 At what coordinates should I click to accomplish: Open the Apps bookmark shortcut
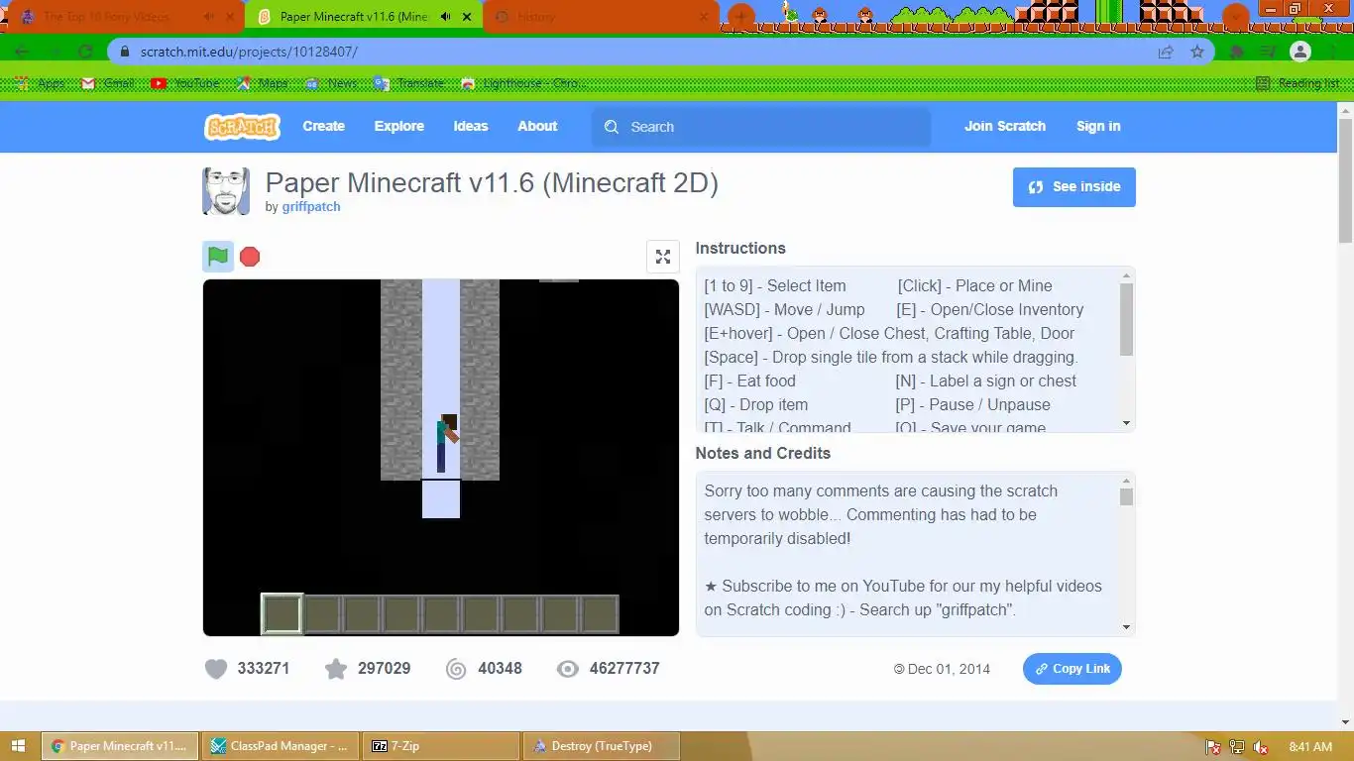(41, 83)
